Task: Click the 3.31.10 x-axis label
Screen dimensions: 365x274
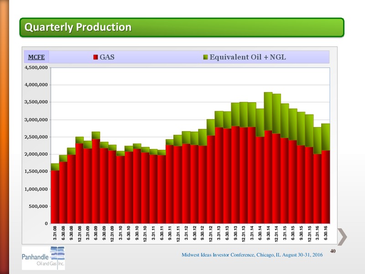Action: pos(120,233)
